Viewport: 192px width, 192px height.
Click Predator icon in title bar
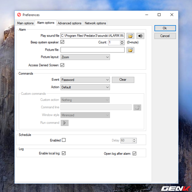(x=19, y=15)
